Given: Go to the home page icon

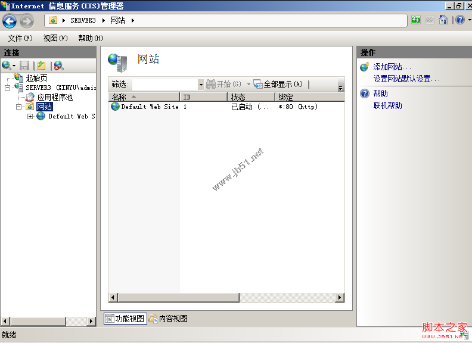Looking at the screenshot, I should tap(443, 20).
